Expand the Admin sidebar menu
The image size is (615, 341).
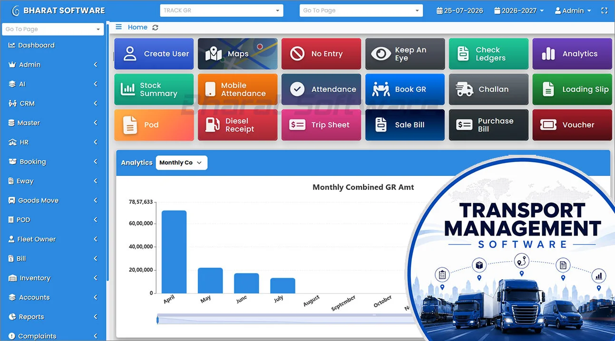[x=53, y=65]
